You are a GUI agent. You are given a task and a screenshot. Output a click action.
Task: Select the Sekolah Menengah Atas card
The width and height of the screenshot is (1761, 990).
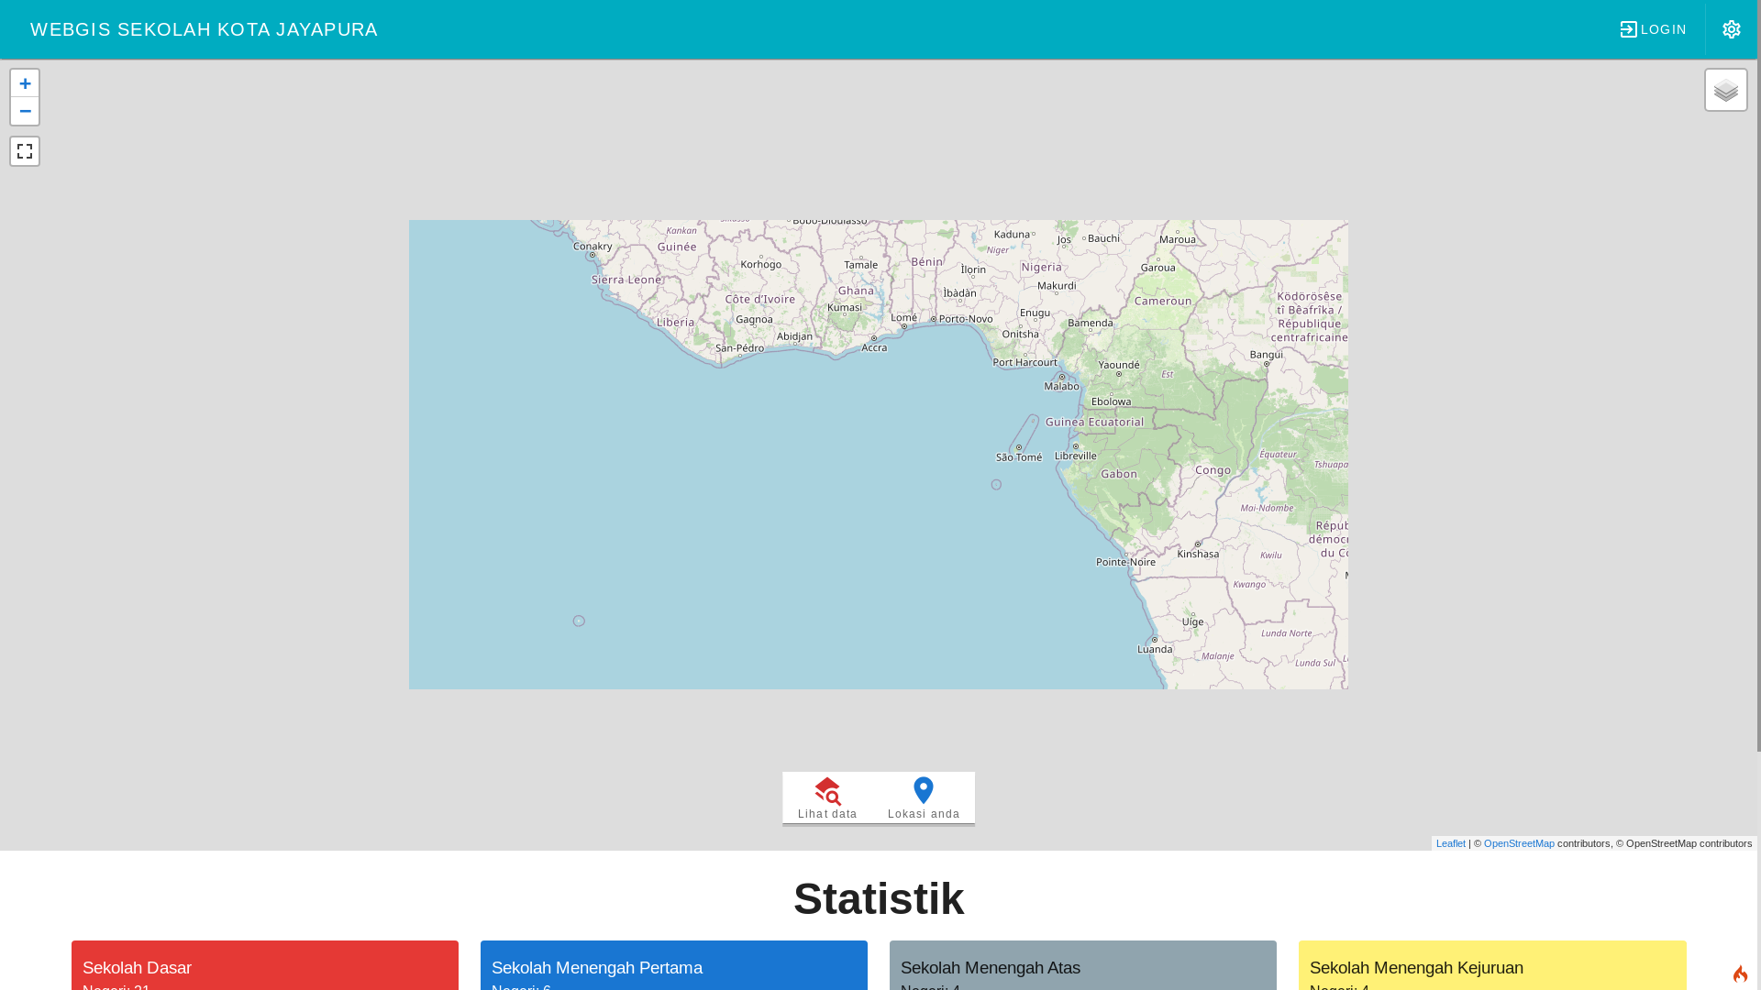1083,965
